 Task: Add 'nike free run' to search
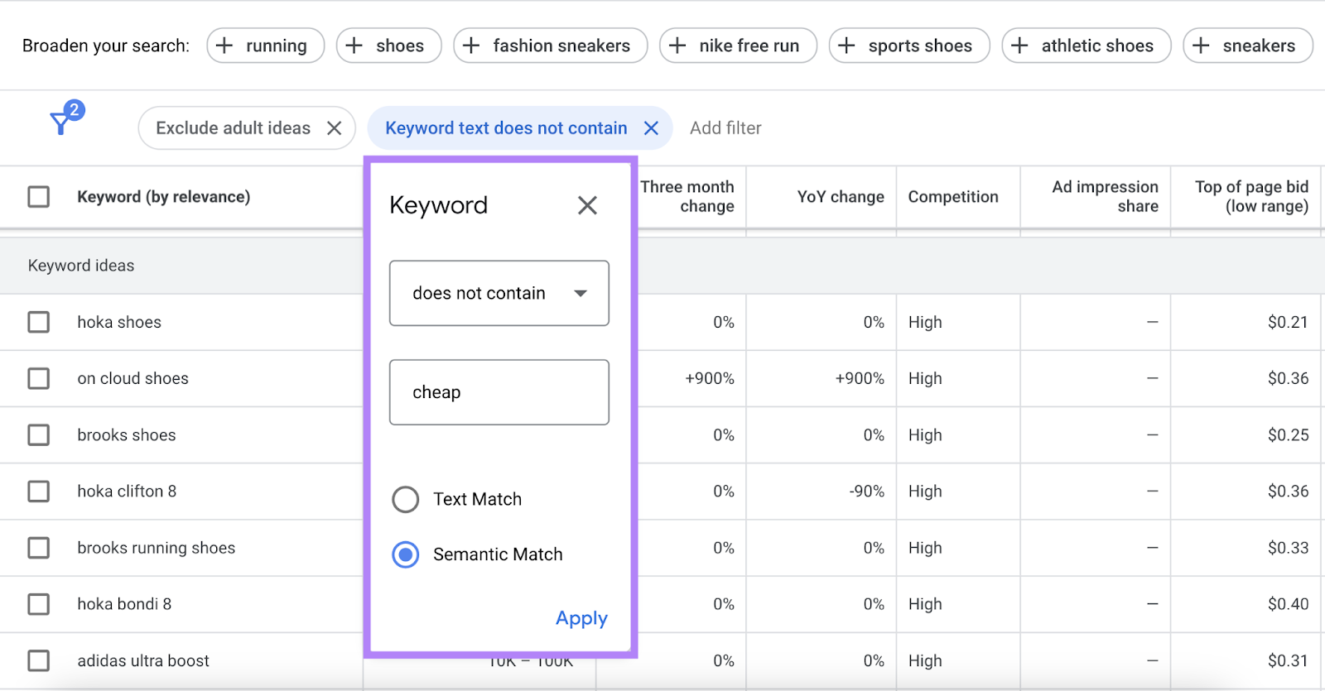point(738,46)
